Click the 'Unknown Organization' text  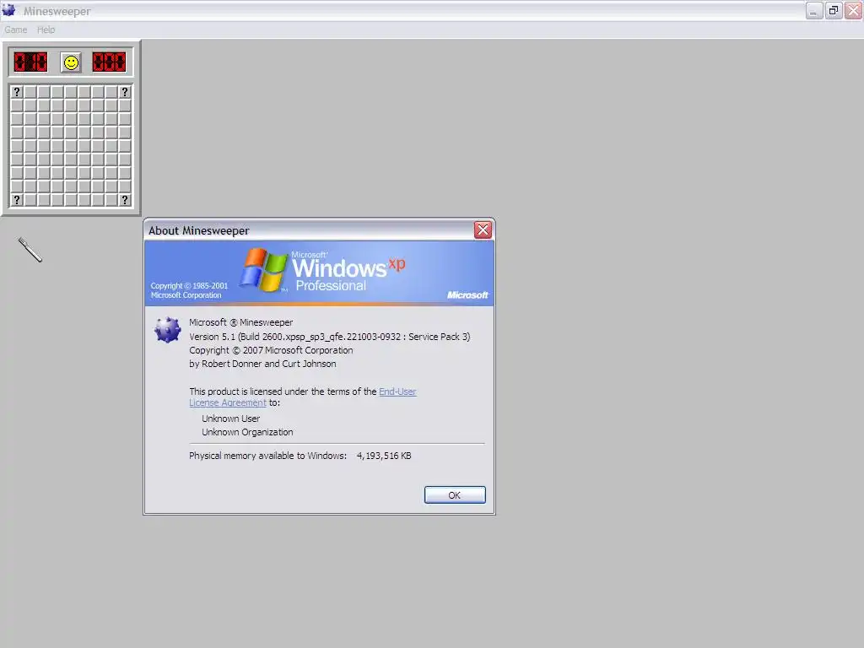(247, 433)
